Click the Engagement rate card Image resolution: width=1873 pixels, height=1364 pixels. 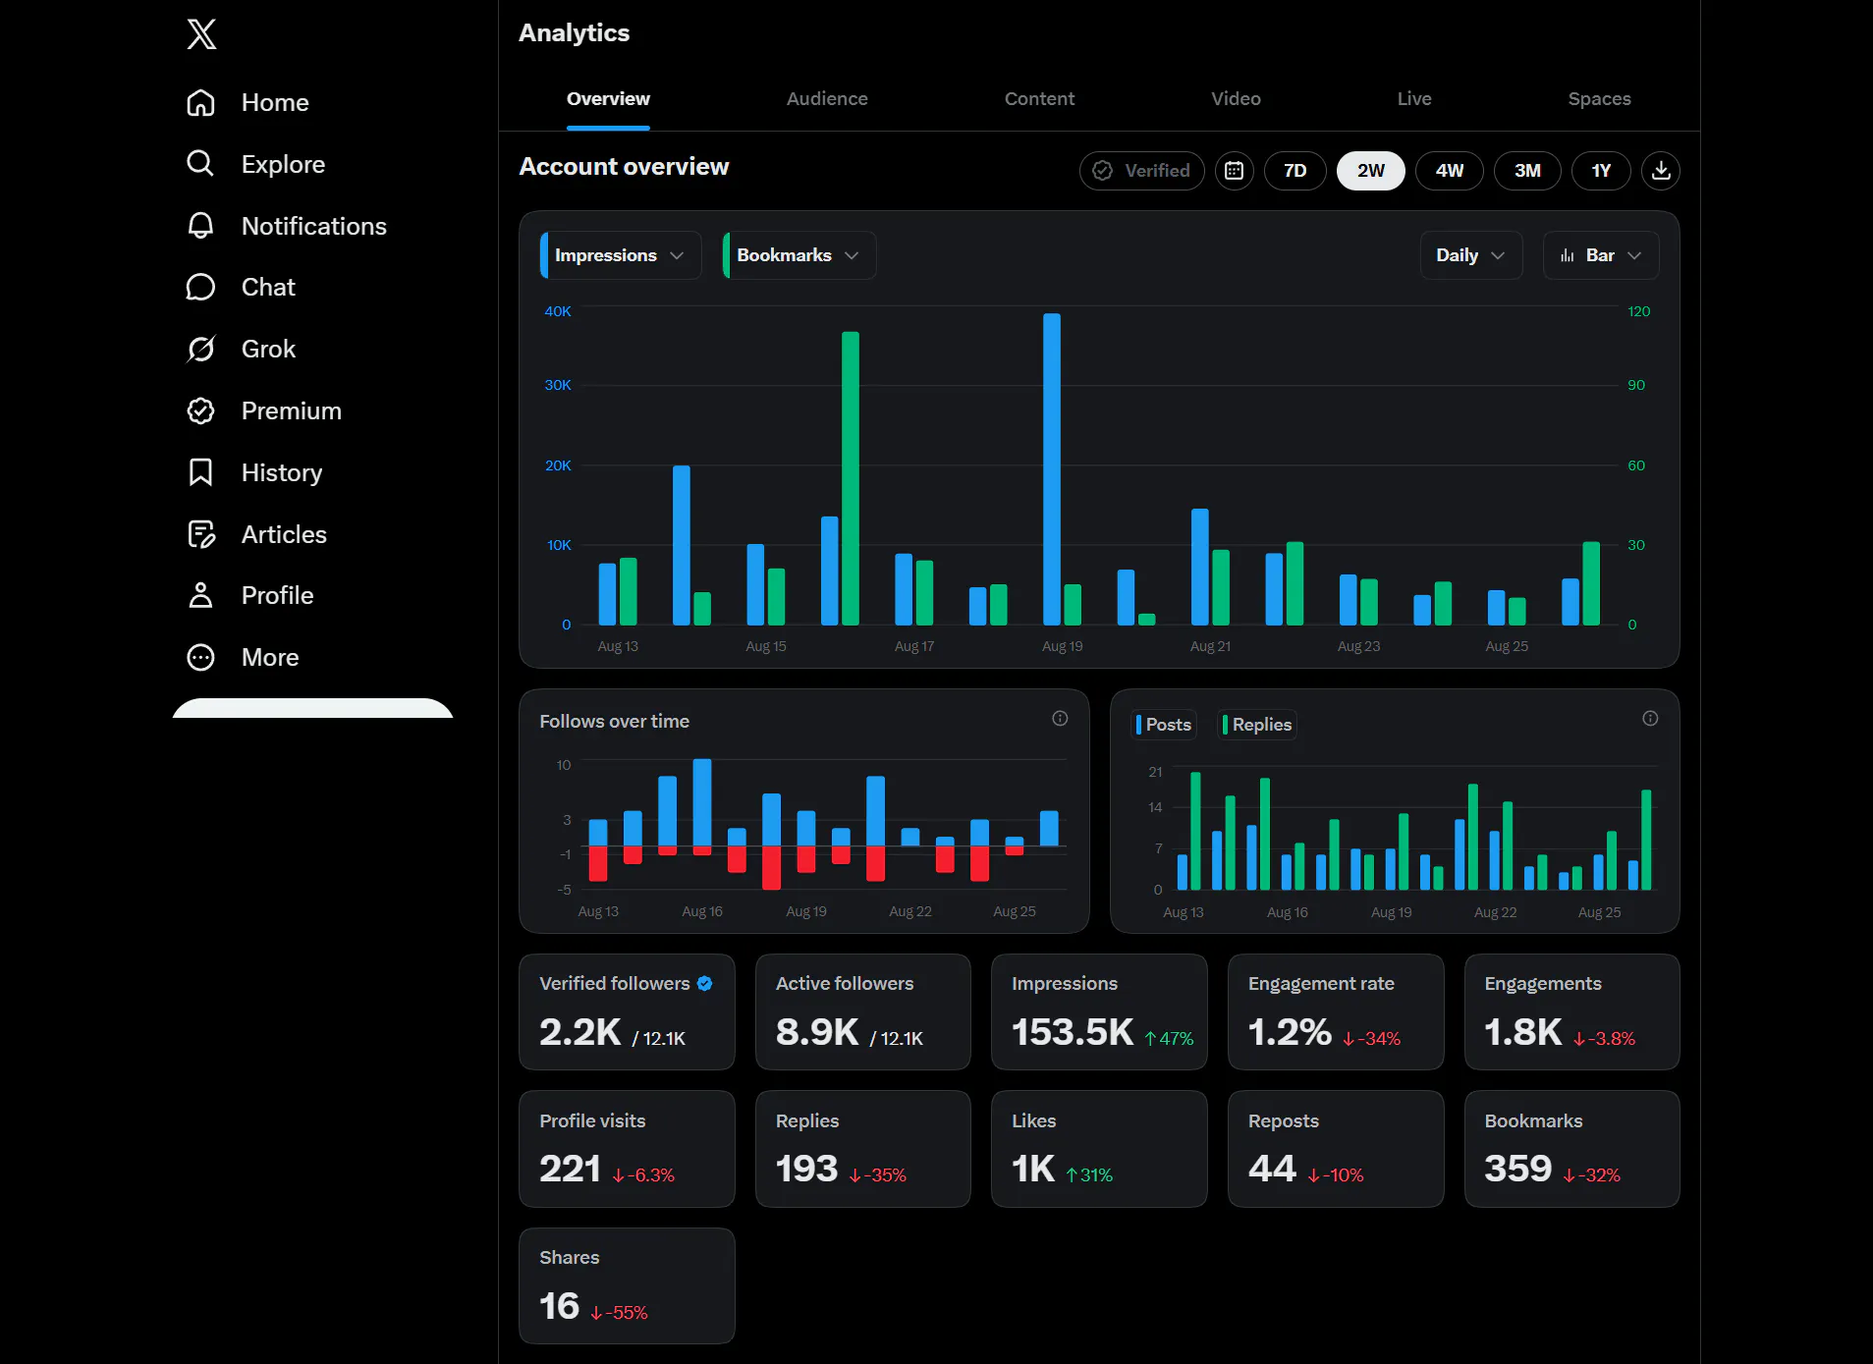(1336, 1011)
